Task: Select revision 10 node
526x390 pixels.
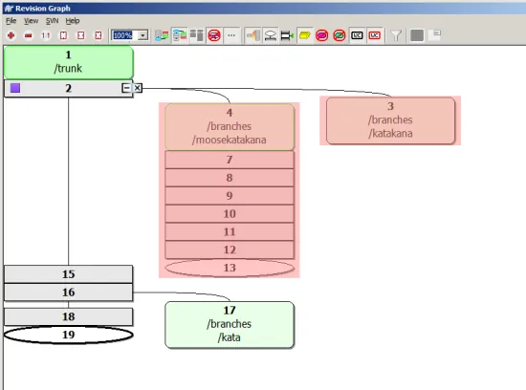Action: 230,213
